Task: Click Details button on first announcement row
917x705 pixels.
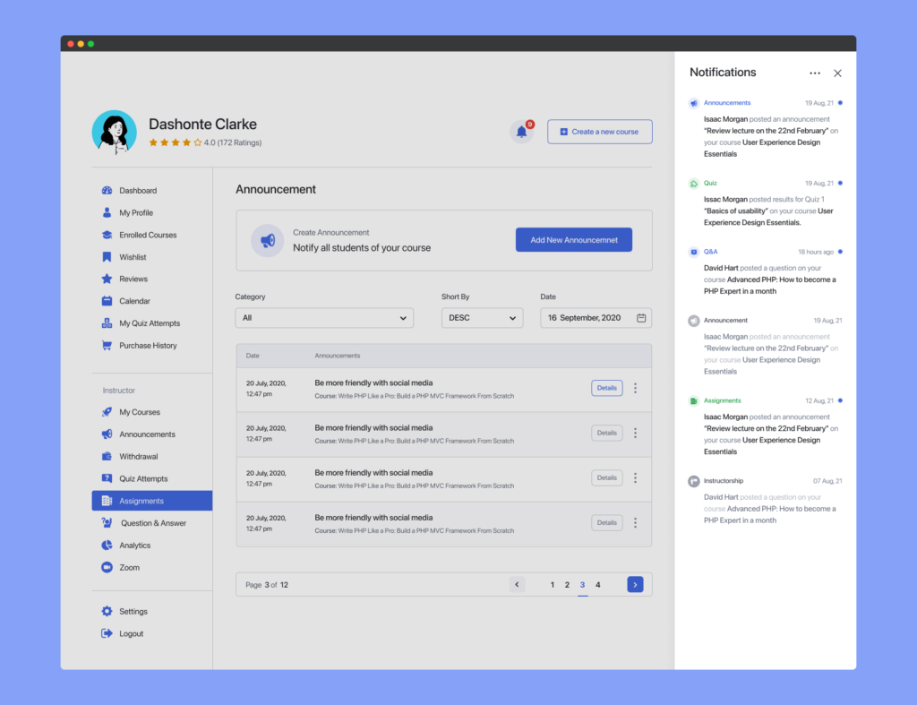Action: click(606, 388)
